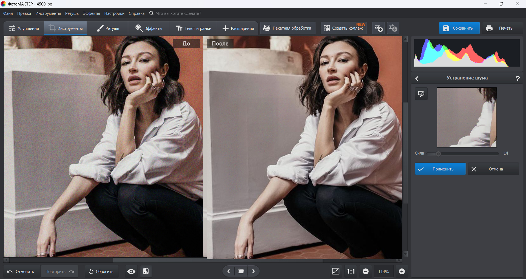Click the Применить button
526x279 pixels.
coord(440,169)
